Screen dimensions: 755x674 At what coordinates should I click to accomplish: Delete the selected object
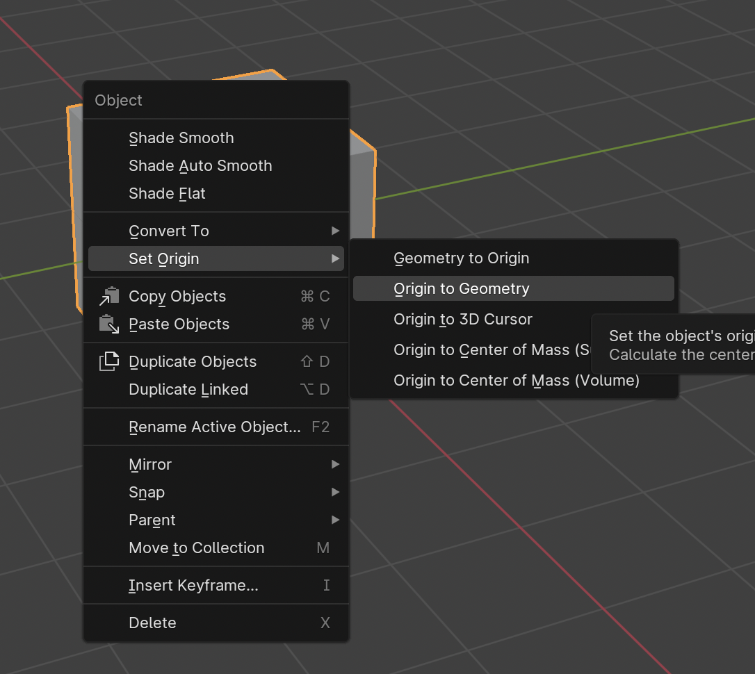[152, 623]
